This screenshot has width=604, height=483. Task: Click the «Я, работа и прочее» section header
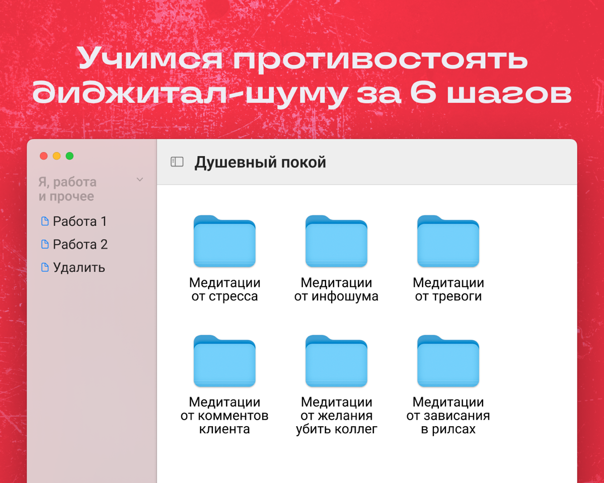click(67, 189)
